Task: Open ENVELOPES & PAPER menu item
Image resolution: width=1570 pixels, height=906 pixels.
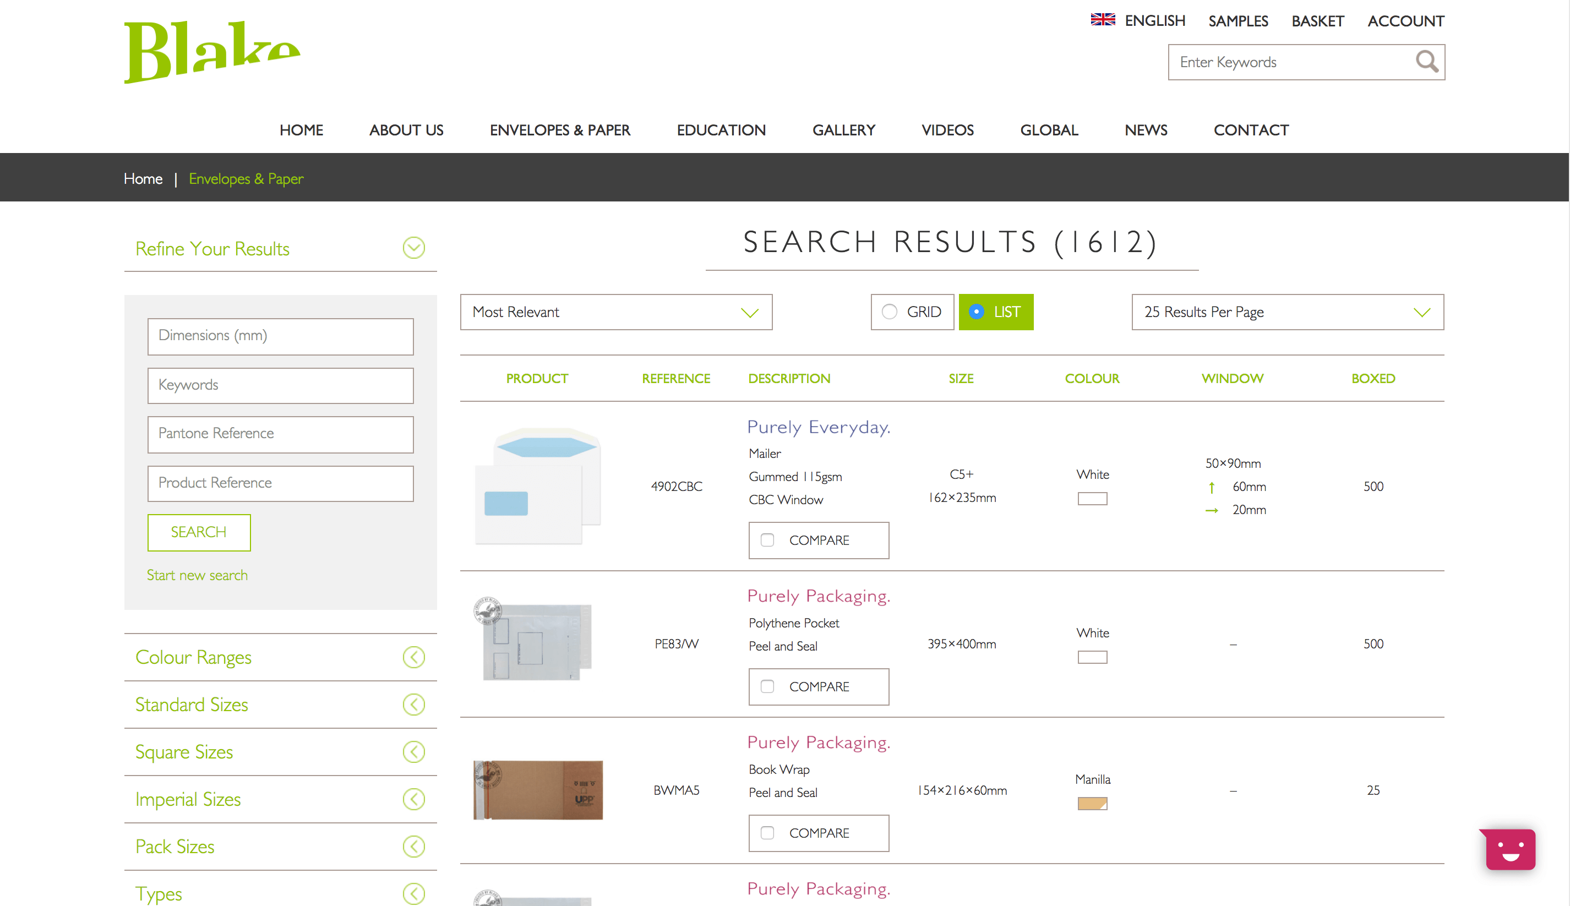Action: coord(560,130)
